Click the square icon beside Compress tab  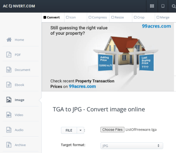coord(90,17)
